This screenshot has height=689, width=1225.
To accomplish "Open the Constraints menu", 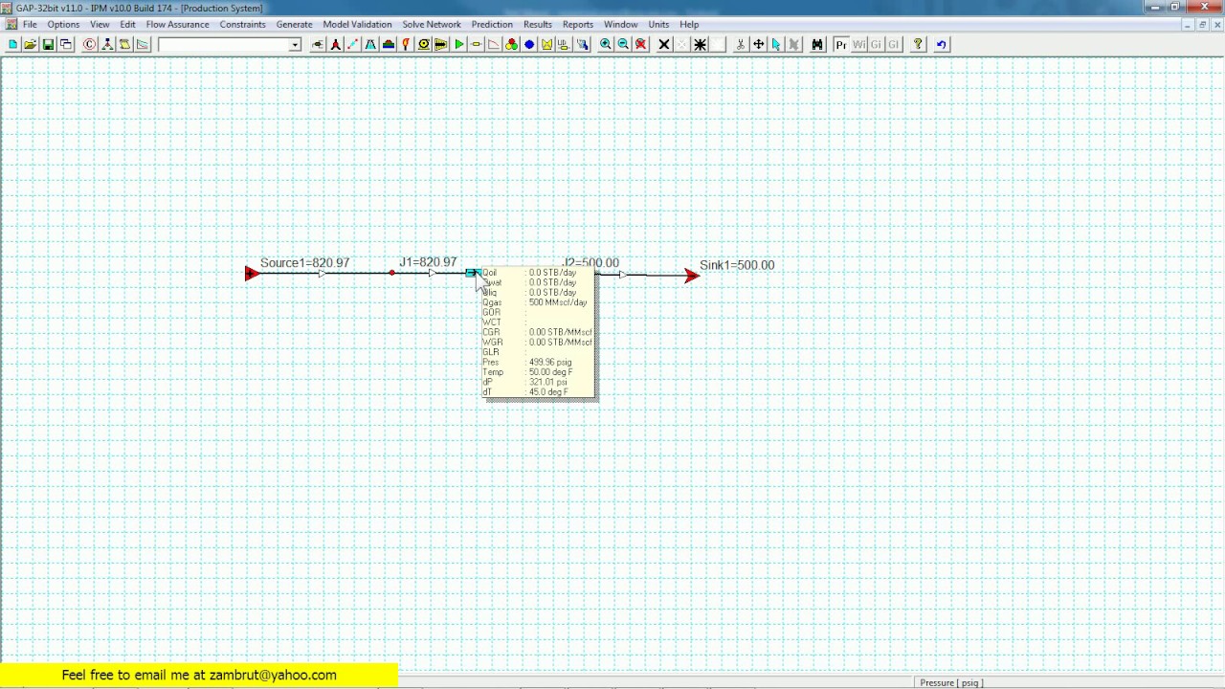I will [242, 24].
